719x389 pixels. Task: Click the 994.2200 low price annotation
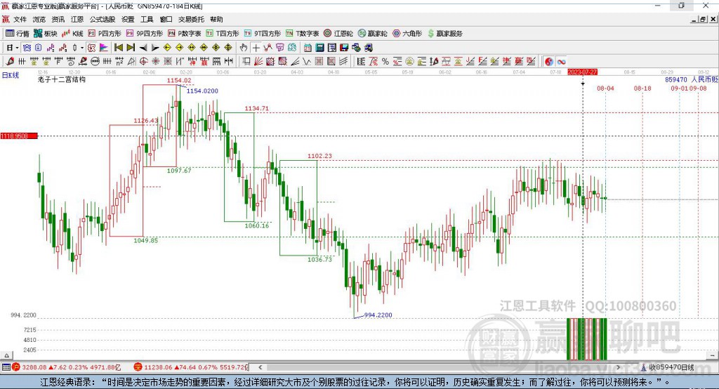(378, 315)
